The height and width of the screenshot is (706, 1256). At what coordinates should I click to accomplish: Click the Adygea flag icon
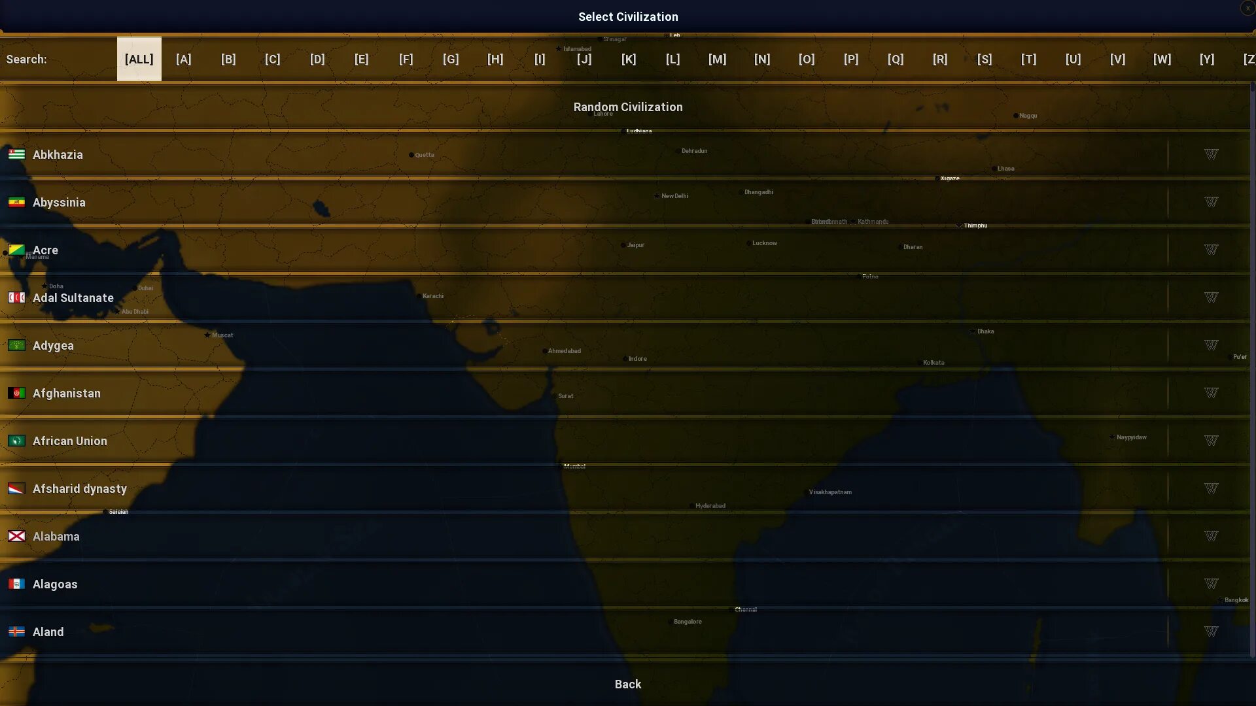pos(16,345)
